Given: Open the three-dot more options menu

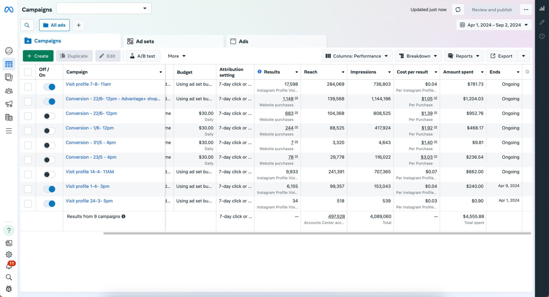Looking at the screenshot, I should 526,10.
